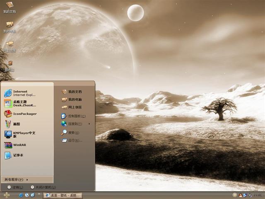Viewport: 265px width, 199px height.
Task: Open Internet Explorer from Start menu
Action: pos(20,93)
